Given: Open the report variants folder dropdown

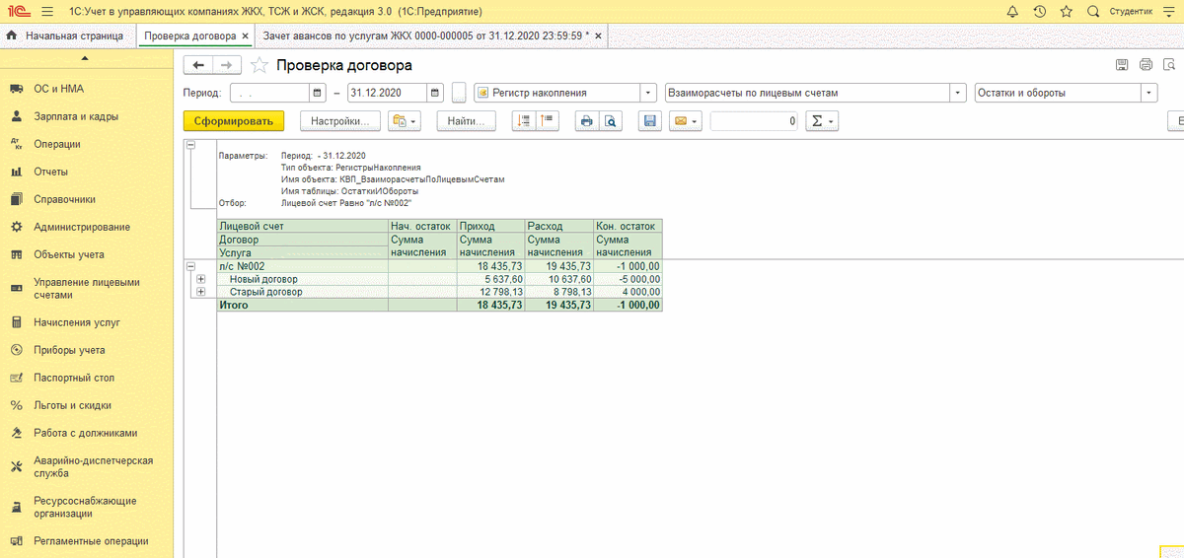Looking at the screenshot, I should 406,121.
